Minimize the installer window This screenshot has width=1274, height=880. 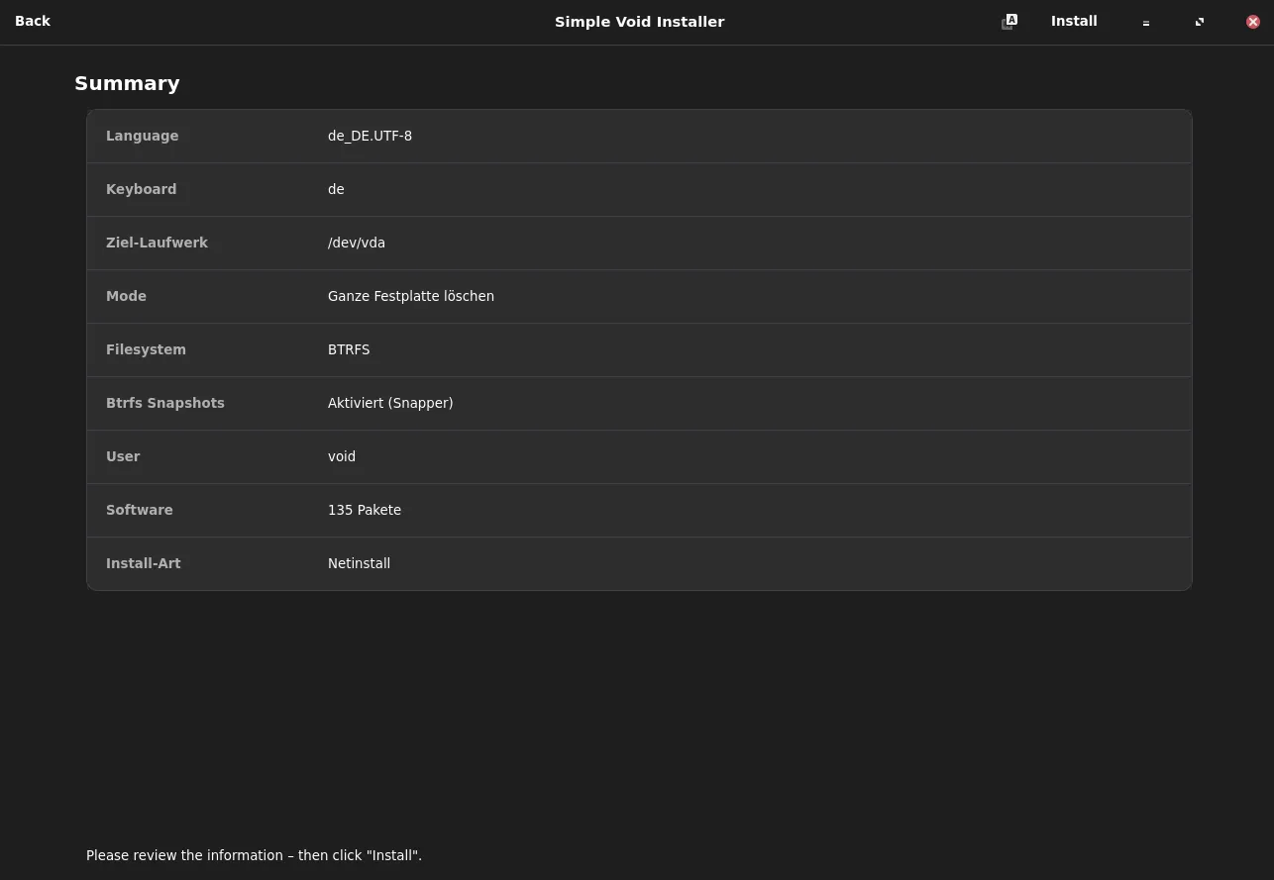click(x=1146, y=22)
